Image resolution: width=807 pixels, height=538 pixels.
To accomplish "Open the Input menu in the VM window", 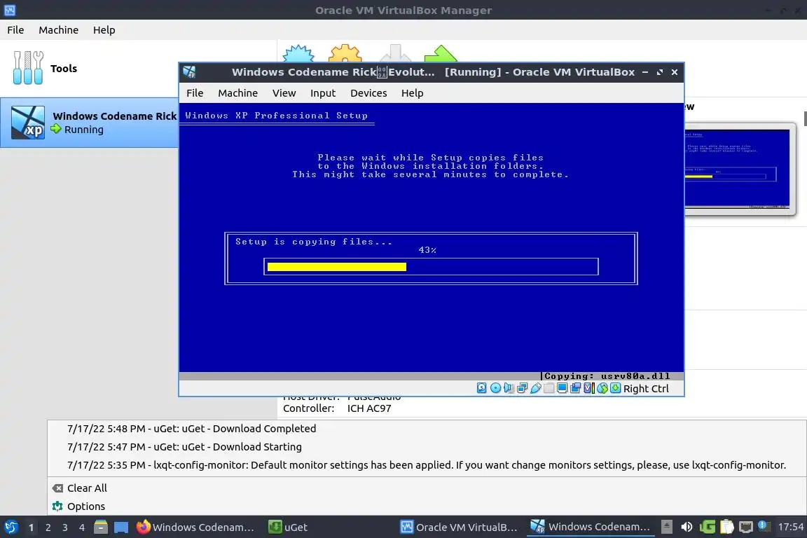I will pyautogui.click(x=323, y=93).
